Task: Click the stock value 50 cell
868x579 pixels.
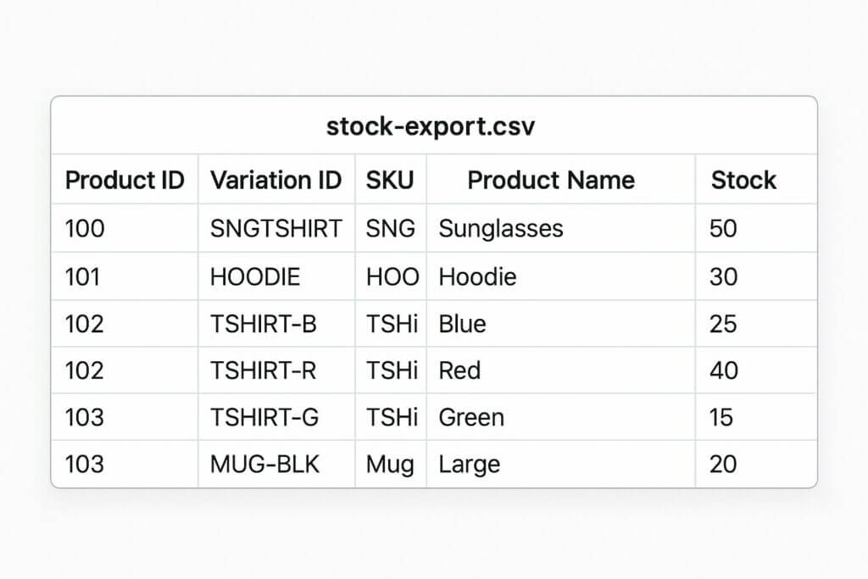Action: click(x=723, y=228)
